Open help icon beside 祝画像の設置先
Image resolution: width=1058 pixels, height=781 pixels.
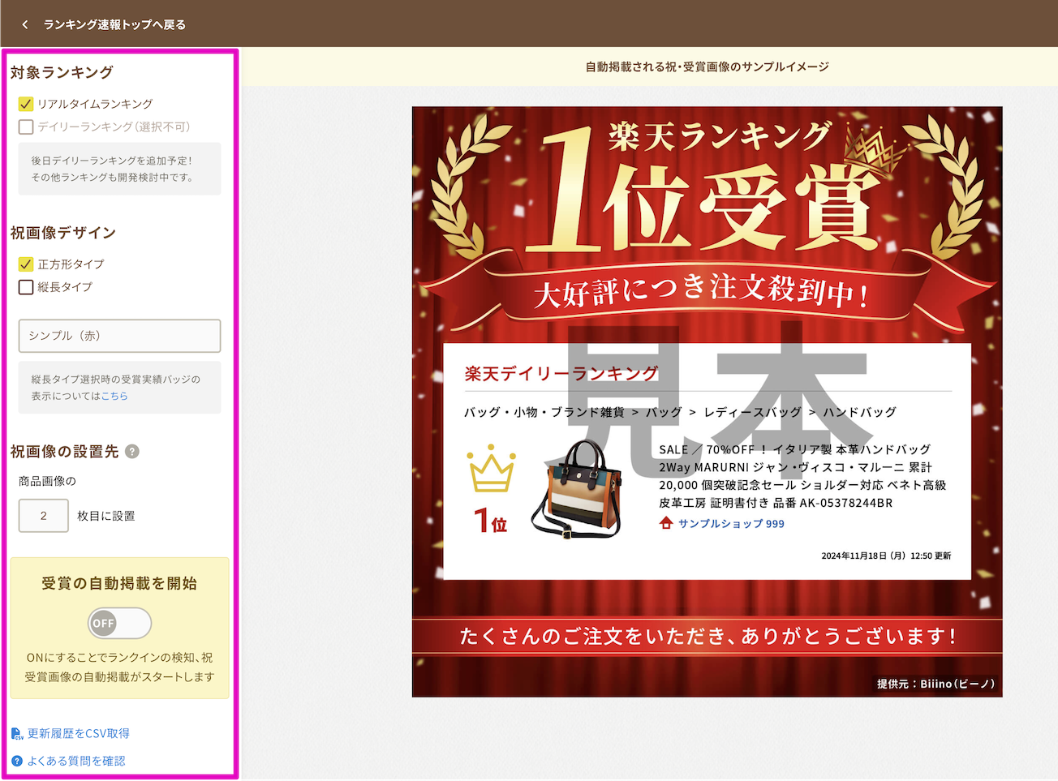[132, 452]
